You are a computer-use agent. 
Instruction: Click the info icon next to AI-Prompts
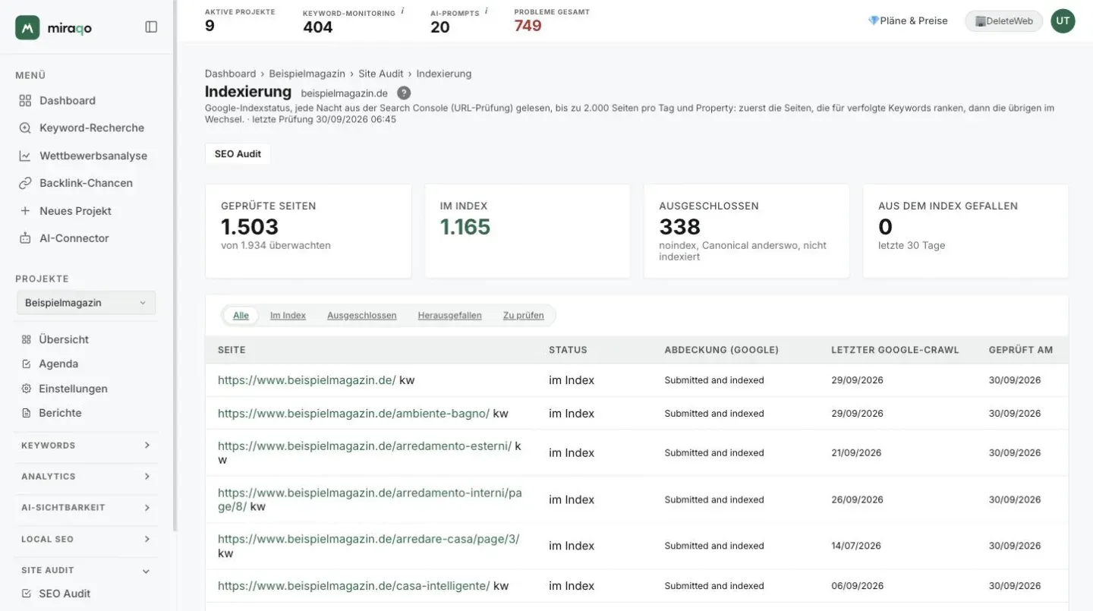486,11
